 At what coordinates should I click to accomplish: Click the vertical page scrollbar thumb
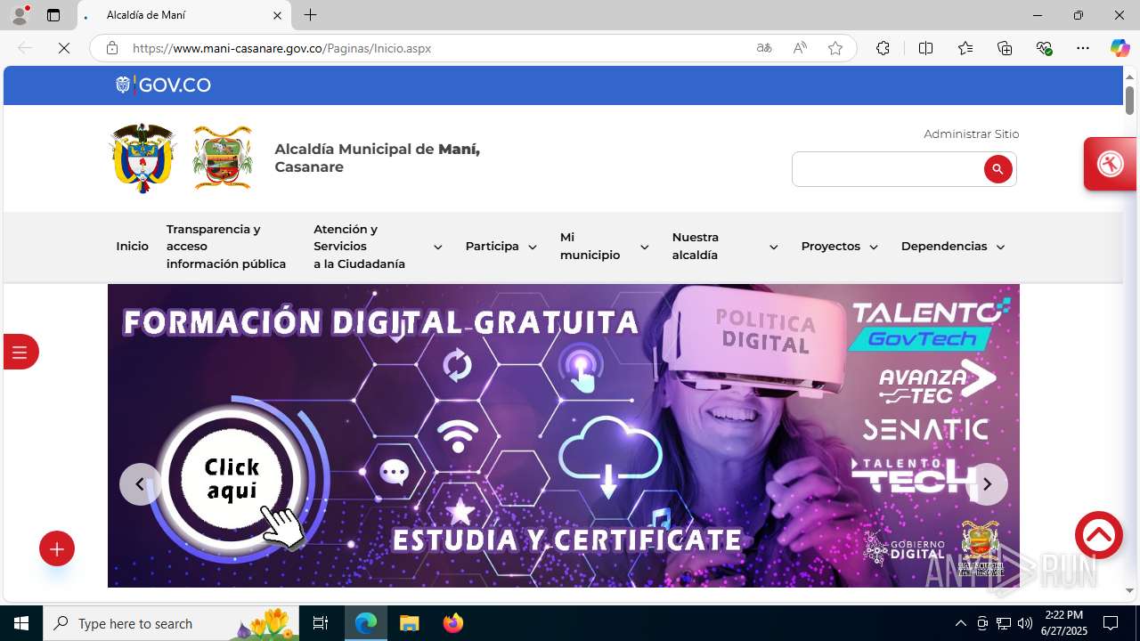click(1129, 100)
